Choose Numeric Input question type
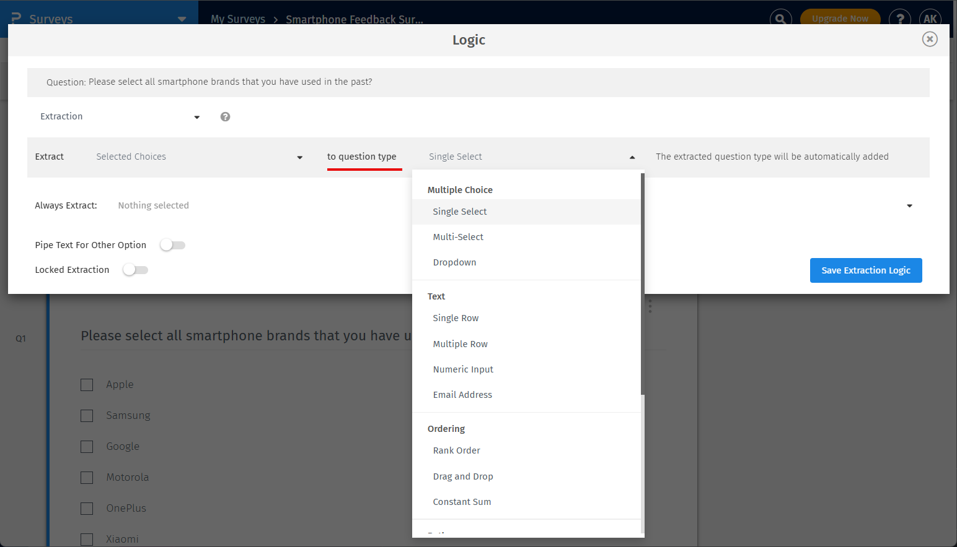Screen dimensions: 957x547 pos(526,369)
